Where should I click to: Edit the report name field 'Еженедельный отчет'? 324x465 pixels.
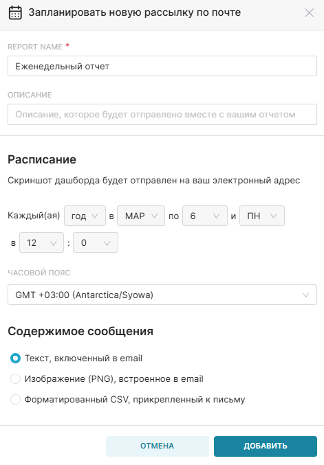click(162, 66)
